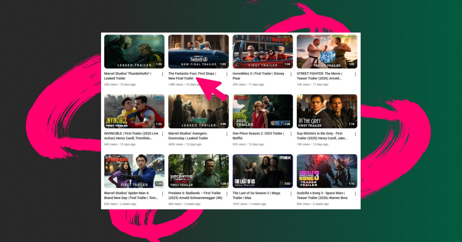Play the Invincible first trailer thumbnail

(134, 111)
